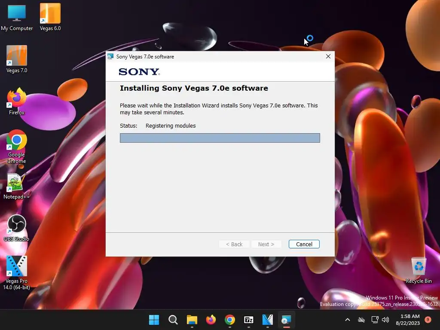Screen dimensions: 440x330
Task: Open Vegas Pro taskbar icon
Action: tap(267, 320)
